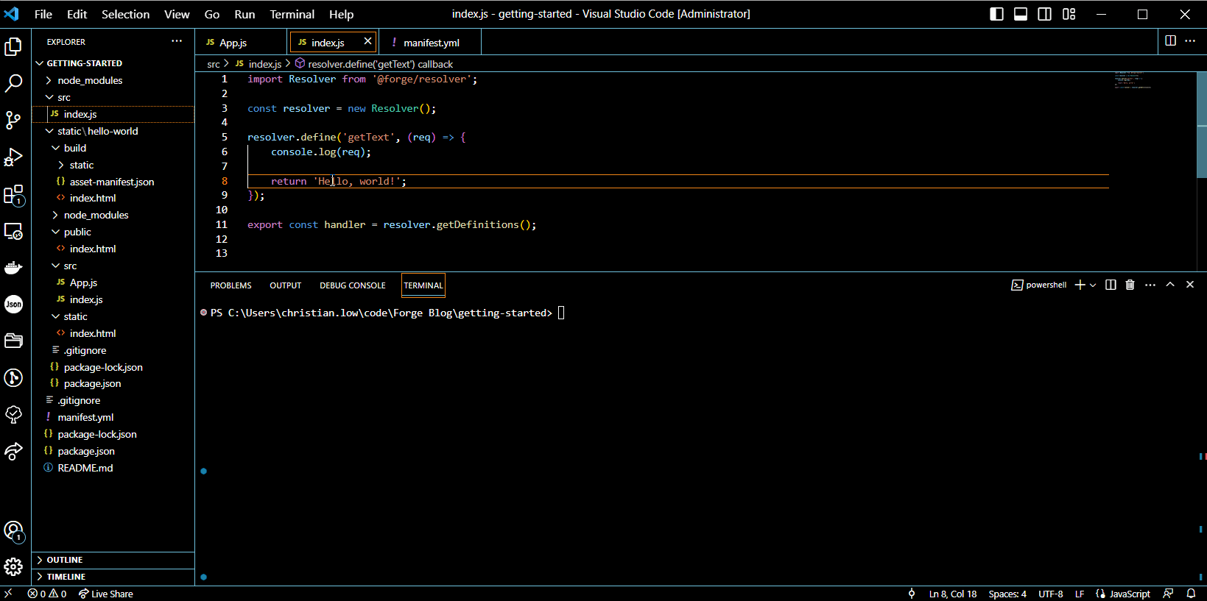Open README.md in the explorer
1207x601 pixels.
point(113,468)
